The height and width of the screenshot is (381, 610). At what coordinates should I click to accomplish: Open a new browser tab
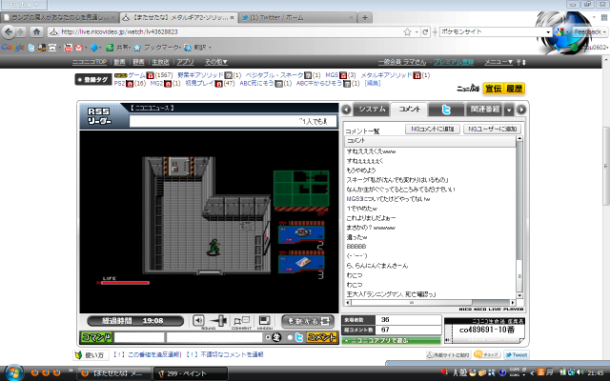click(364, 17)
